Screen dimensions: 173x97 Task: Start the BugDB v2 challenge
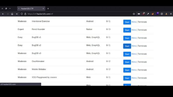[x=127, y=46]
